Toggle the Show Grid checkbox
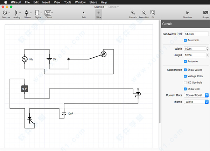Screen dimensions: 210x151 185,89
